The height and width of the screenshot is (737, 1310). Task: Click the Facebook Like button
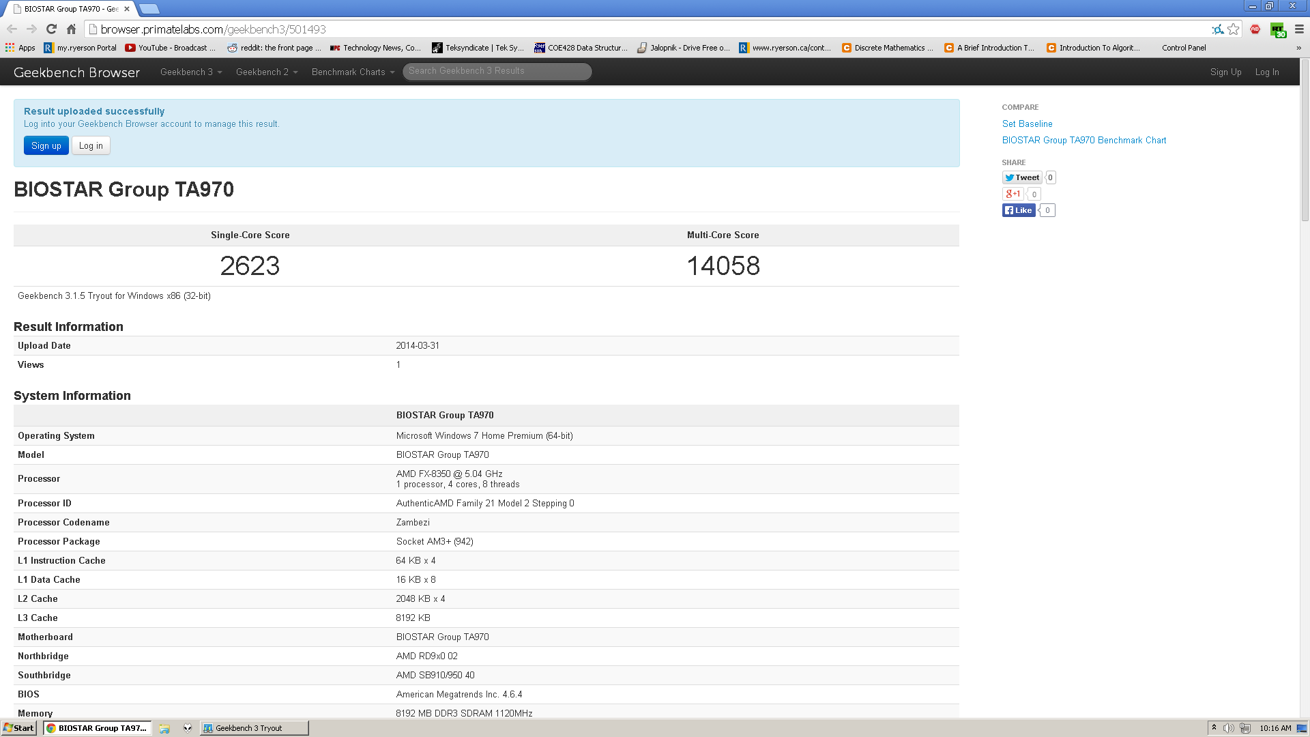pyautogui.click(x=1019, y=210)
